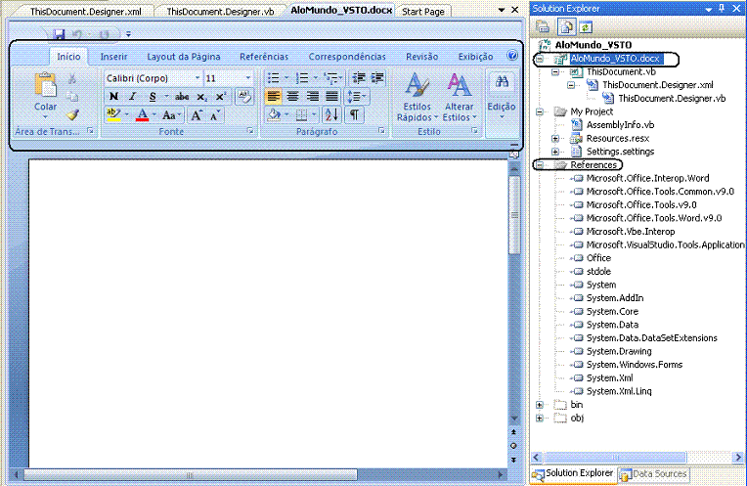747x486 pixels.
Task: Select ThisDocument.vb in the tree
Action: pyautogui.click(x=621, y=72)
